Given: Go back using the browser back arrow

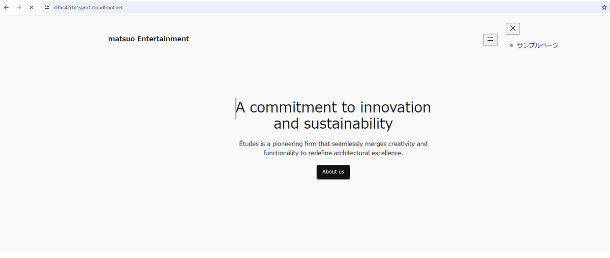Looking at the screenshot, I should [x=6, y=8].
